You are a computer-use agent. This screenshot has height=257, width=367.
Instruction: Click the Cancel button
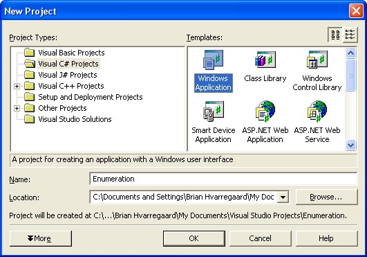(261, 238)
